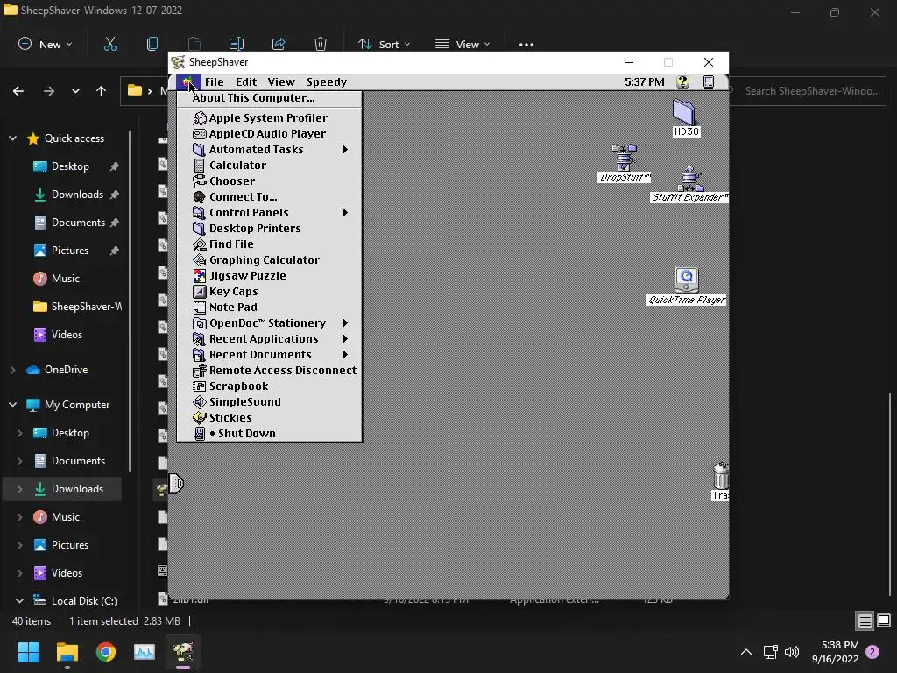Open taskbar clock showing 5:38 PM
The width and height of the screenshot is (897, 673).
click(x=835, y=652)
